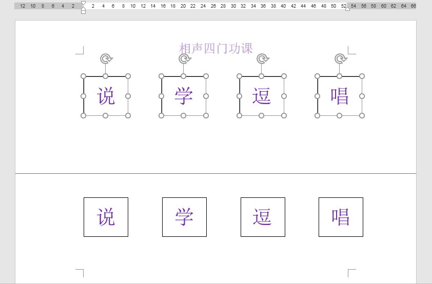Select the unselected lower 逗 text box
This screenshot has height=284, width=432.
263,217
